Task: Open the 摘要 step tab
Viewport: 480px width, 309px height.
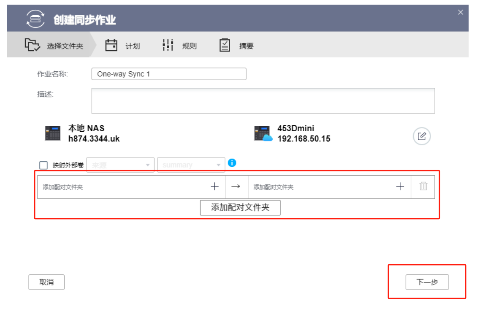Action: point(236,46)
